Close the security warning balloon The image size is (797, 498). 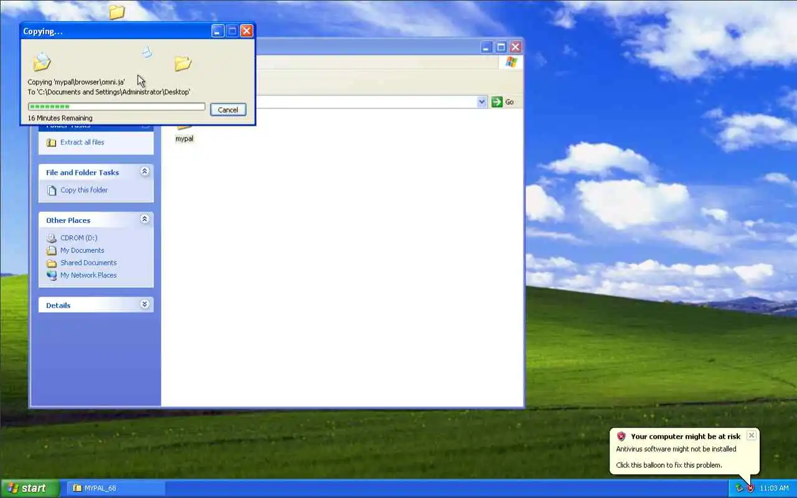[752, 436]
